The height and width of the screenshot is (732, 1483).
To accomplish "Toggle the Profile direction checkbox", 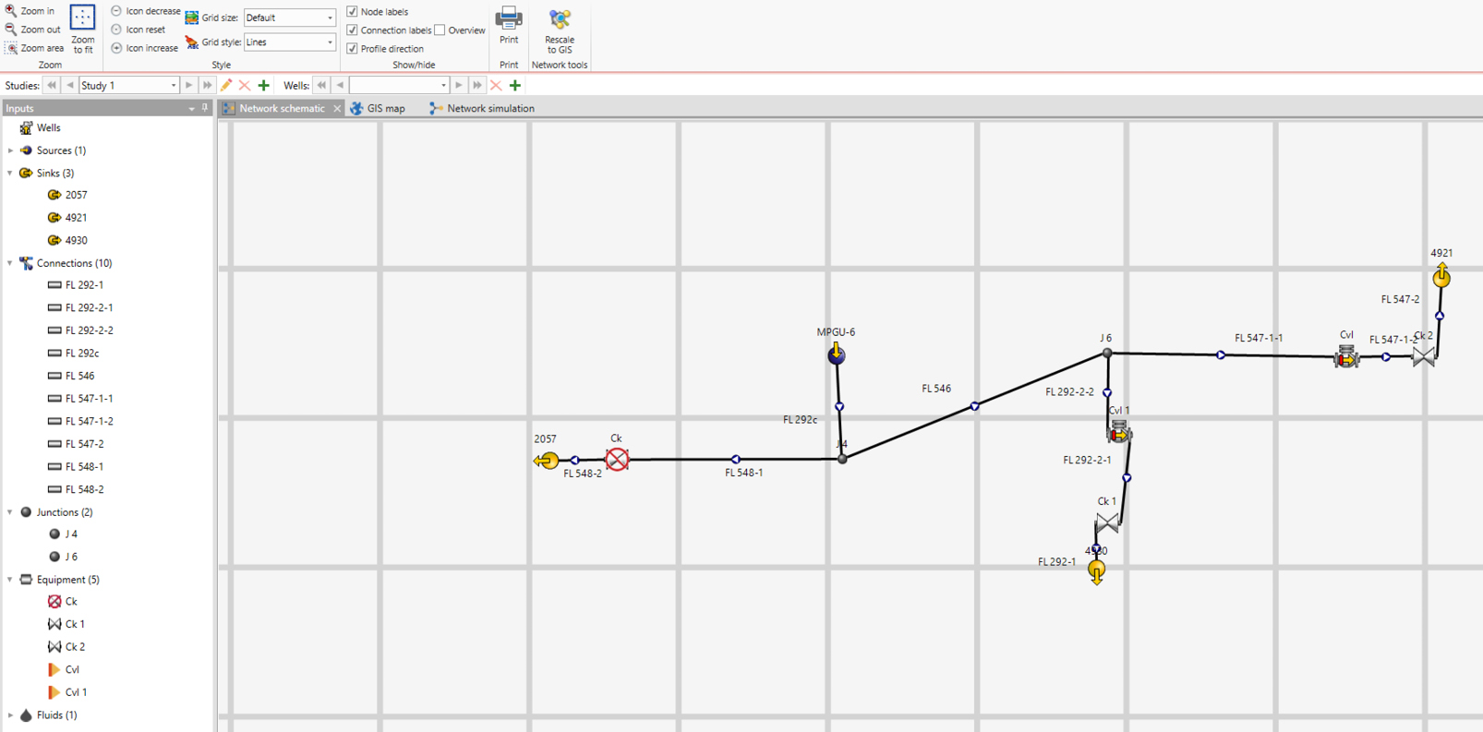I will coord(352,48).
